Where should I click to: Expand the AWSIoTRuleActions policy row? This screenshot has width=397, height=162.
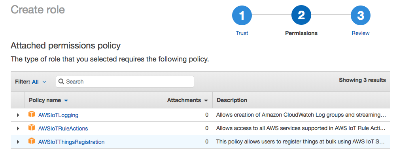click(x=18, y=128)
